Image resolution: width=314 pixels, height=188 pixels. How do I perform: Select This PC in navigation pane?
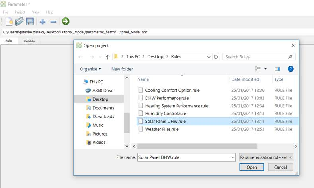pyautogui.click(x=94, y=82)
